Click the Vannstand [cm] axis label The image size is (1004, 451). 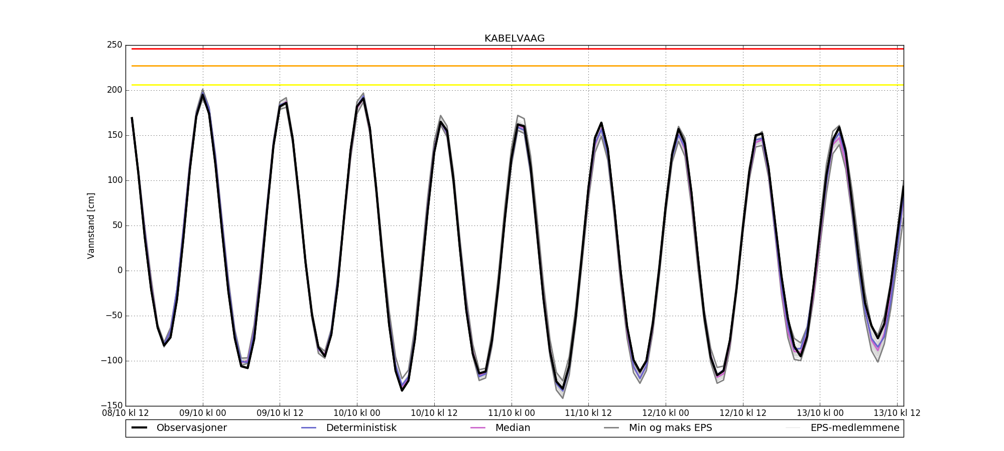(x=91, y=225)
